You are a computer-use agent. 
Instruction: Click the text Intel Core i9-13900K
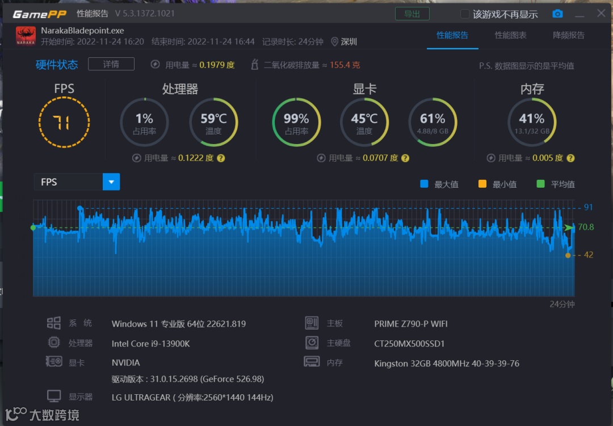150,344
